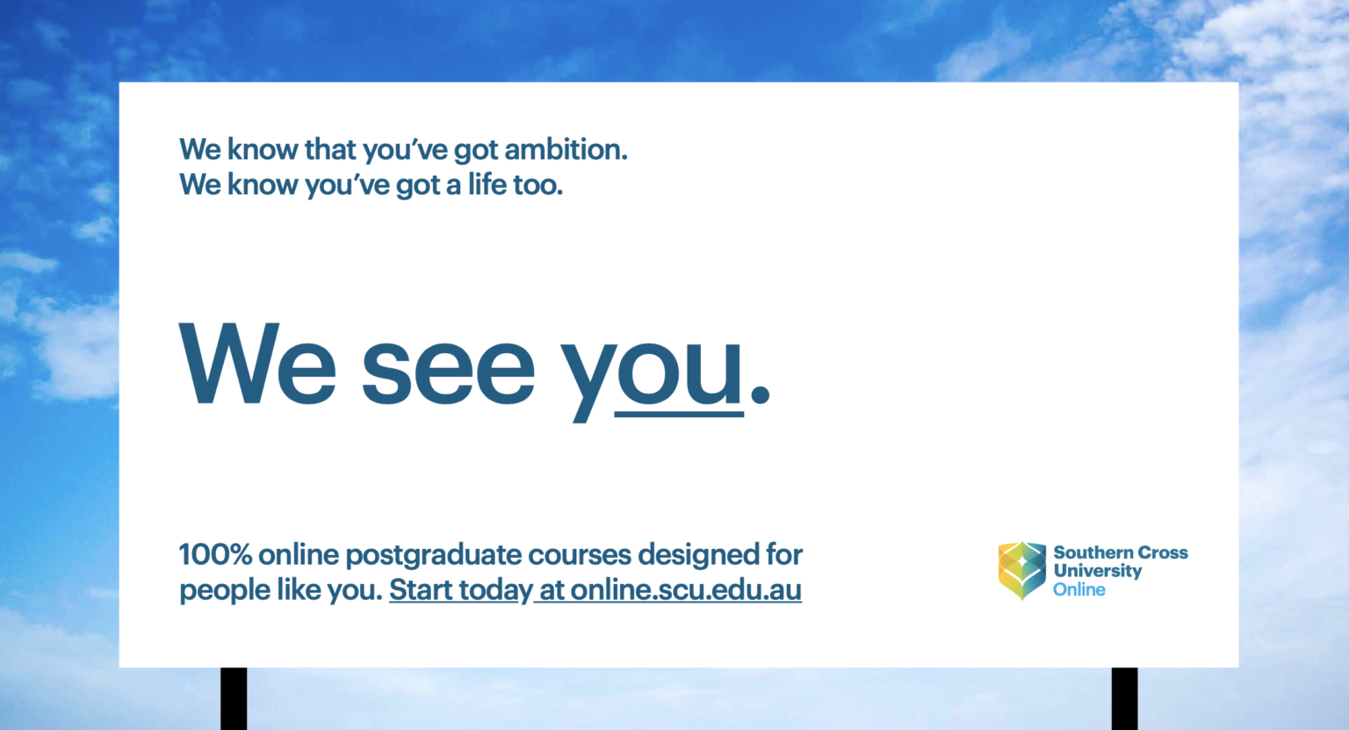Open the online.scu.edu.au web address
Viewport: 1349px width, 730px height.
click(686, 590)
